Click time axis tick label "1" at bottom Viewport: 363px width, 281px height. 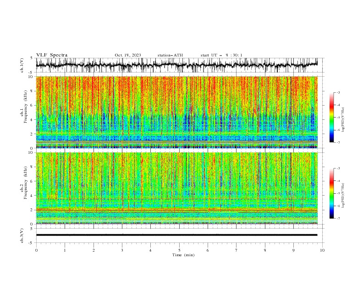(65, 250)
